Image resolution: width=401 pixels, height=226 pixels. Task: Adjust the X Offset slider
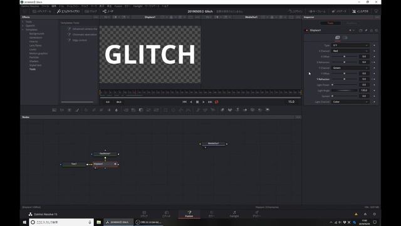[345, 56]
